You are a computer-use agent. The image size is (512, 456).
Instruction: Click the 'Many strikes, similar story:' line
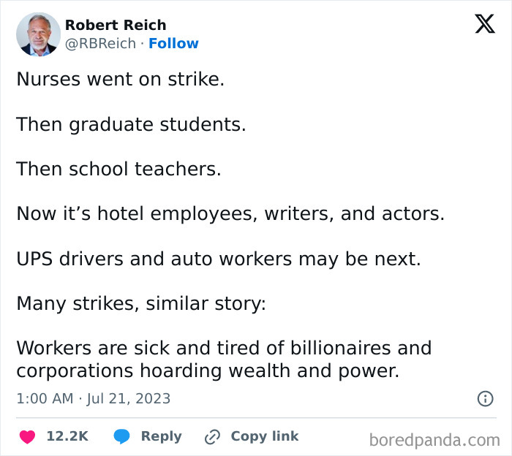(140, 303)
